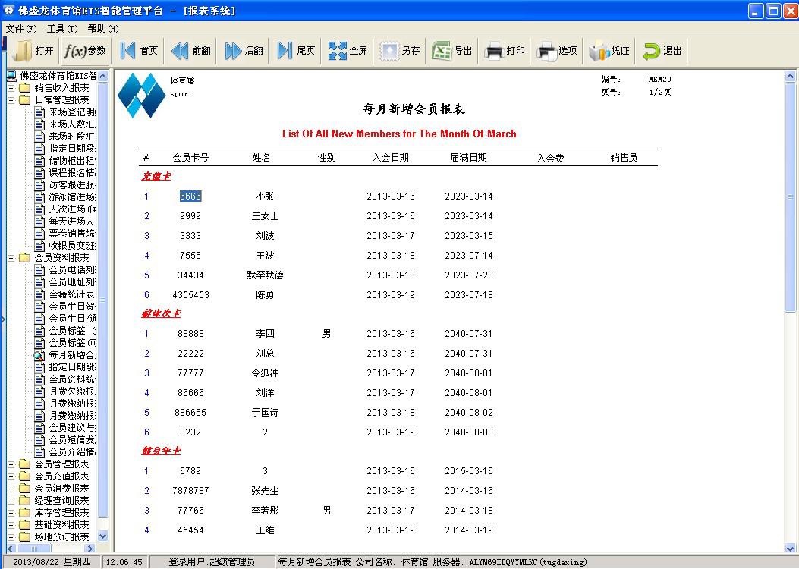Switch to fullscreen with 全屏
799x569 pixels.
(x=348, y=50)
